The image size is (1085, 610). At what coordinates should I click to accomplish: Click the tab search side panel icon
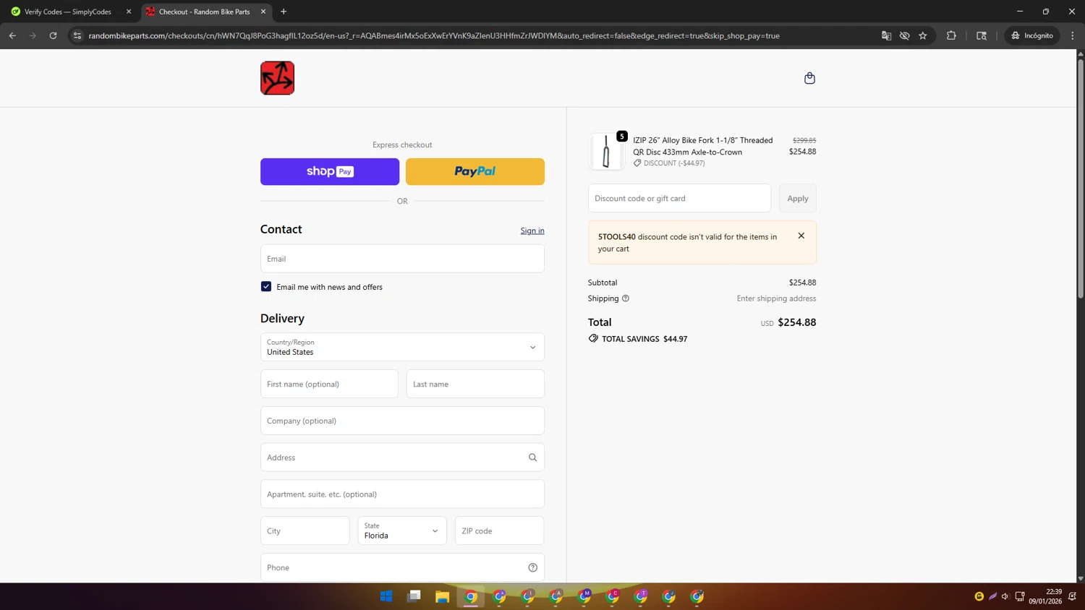click(982, 35)
